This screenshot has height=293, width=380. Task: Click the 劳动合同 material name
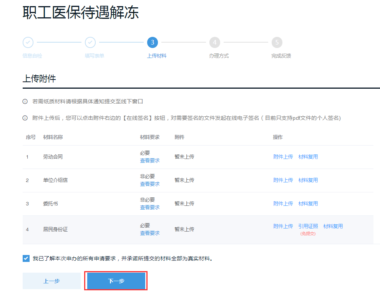53,157
